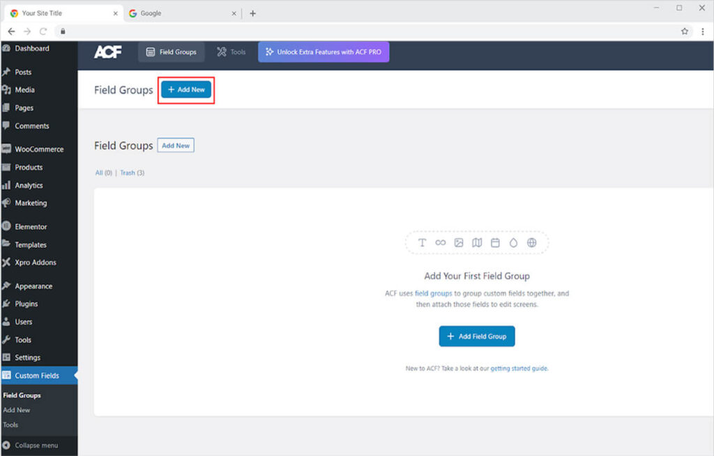Screen dimensions: 714x456
Task: Click the ACF logo in header
Action: point(107,52)
